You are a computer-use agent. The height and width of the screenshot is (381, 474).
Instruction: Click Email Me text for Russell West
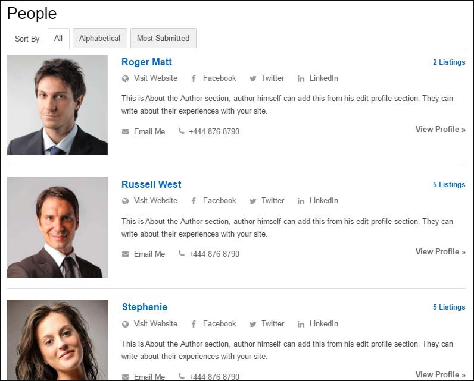(149, 254)
